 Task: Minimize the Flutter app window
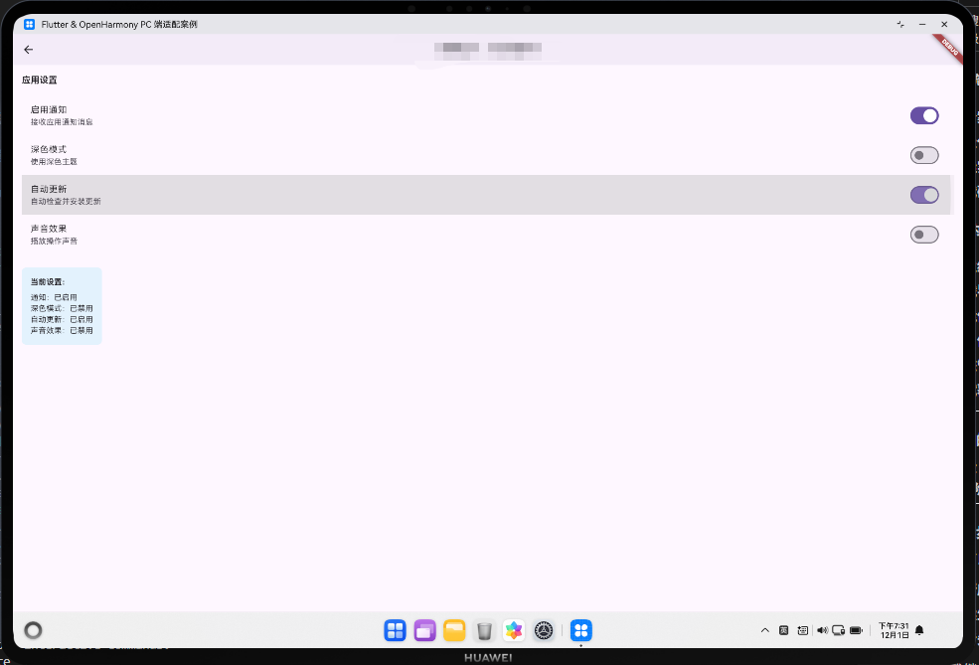click(922, 24)
